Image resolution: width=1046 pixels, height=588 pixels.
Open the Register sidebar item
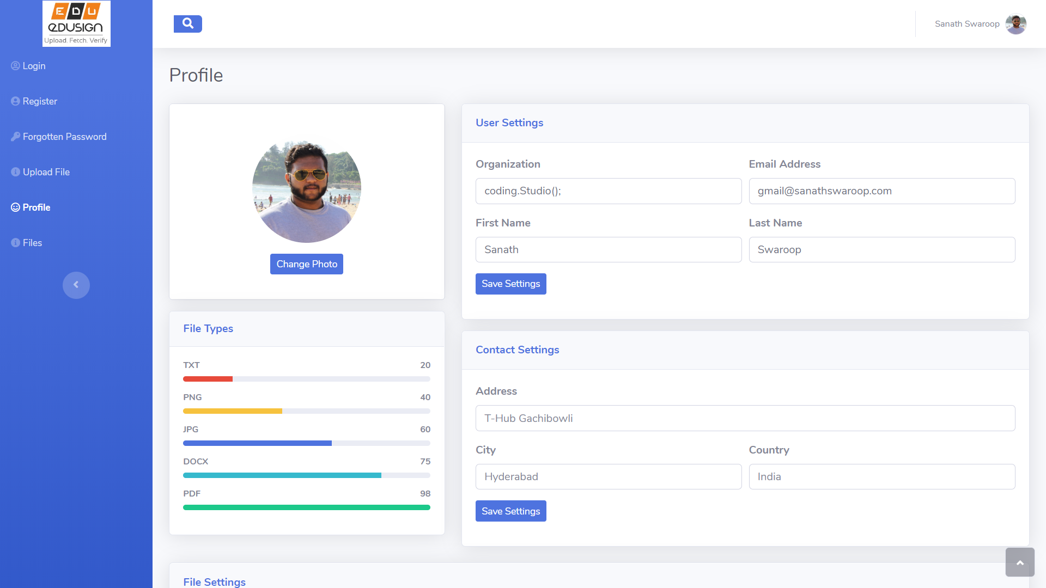(x=40, y=101)
